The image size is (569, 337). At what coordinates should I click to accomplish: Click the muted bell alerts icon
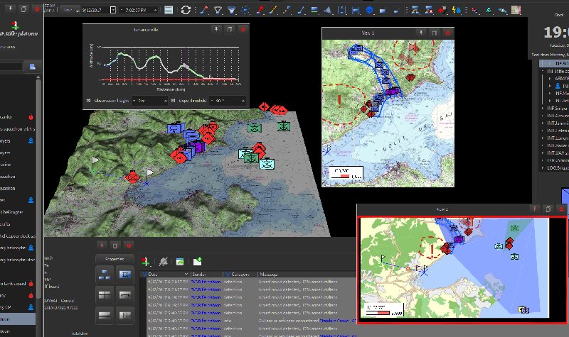[164, 261]
